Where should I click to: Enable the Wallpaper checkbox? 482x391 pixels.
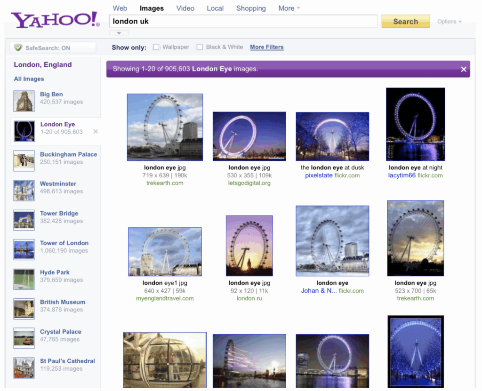point(156,47)
